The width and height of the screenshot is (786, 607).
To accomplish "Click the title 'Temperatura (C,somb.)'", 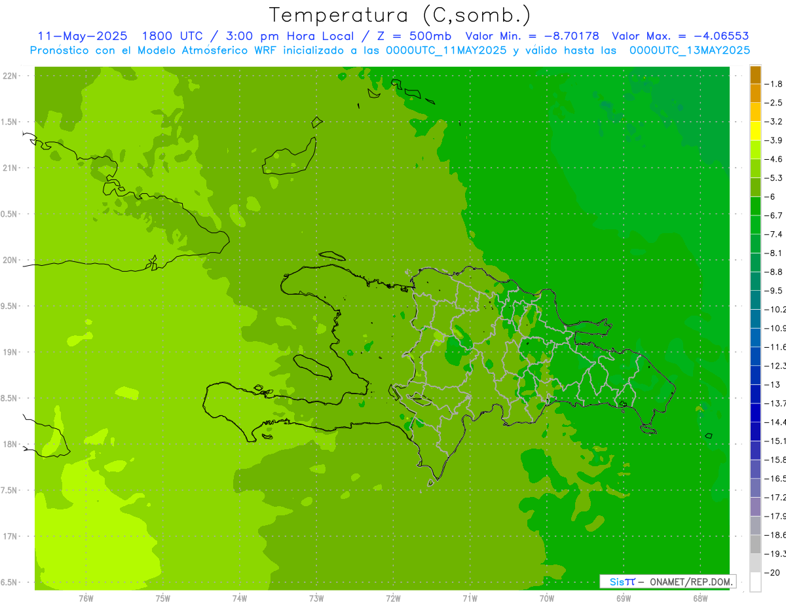I will coord(400,15).
